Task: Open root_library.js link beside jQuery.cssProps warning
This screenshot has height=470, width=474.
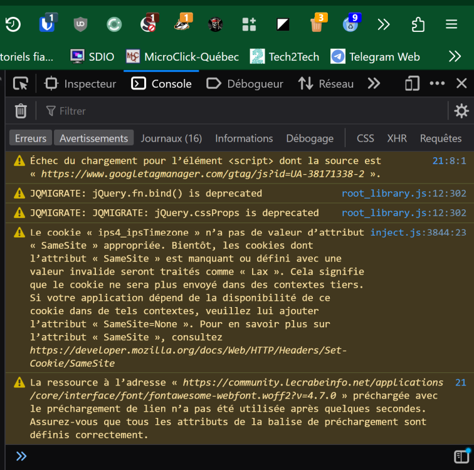Action: [x=404, y=213]
